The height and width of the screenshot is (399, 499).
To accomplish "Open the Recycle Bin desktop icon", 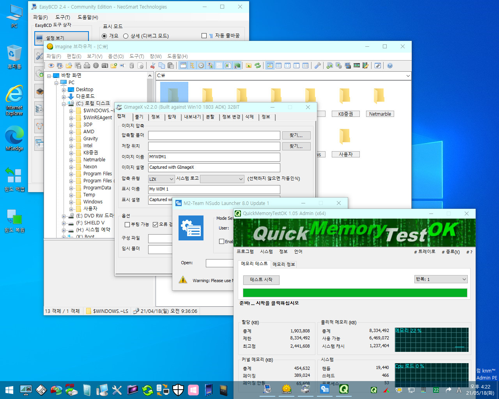I will pyautogui.click(x=14, y=57).
